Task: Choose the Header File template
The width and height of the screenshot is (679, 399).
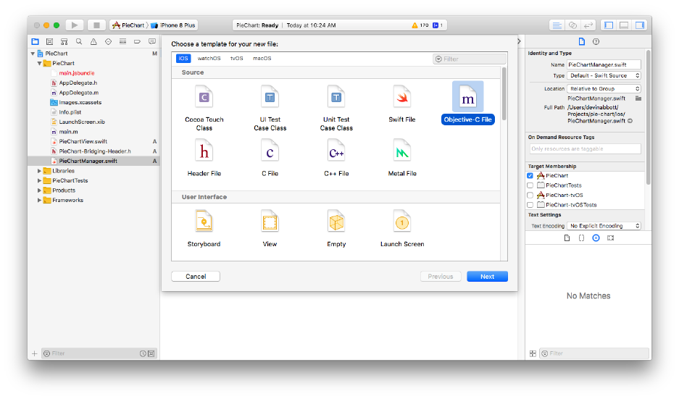Action: [x=204, y=158]
